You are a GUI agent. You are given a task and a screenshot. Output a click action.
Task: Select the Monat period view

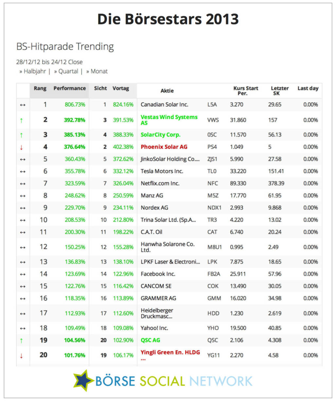point(99,71)
